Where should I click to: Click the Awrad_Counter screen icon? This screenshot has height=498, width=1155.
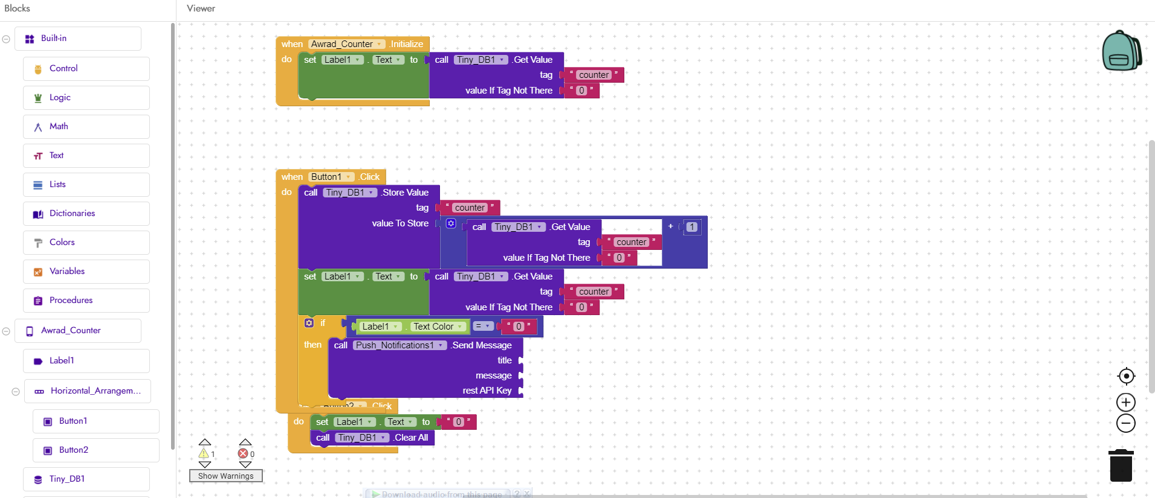tap(30, 331)
